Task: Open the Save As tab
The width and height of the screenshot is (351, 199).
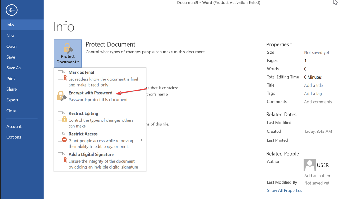Action: (x=14, y=68)
